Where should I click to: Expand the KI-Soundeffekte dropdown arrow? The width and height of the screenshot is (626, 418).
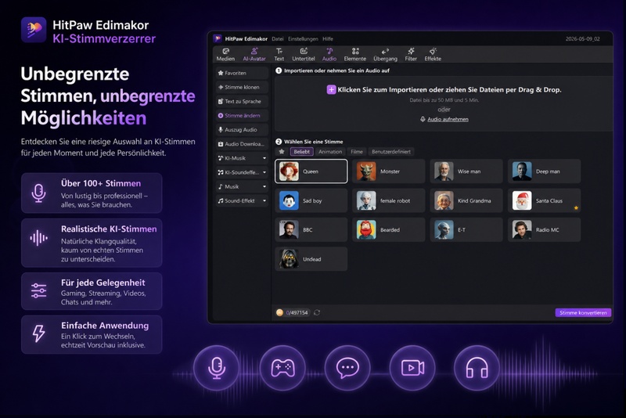(x=264, y=172)
